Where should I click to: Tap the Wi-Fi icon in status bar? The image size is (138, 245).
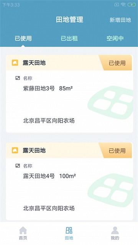tap(123, 5)
